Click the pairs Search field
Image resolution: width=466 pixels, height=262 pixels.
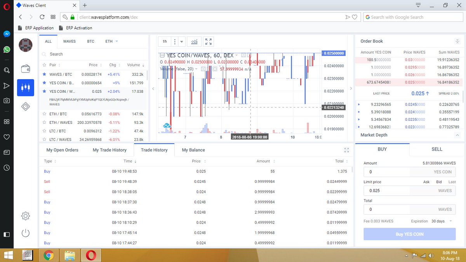(93, 54)
